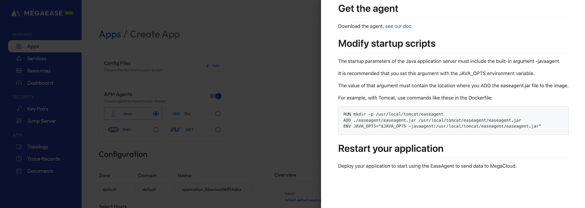Click the Resources sidebar icon

19,71
